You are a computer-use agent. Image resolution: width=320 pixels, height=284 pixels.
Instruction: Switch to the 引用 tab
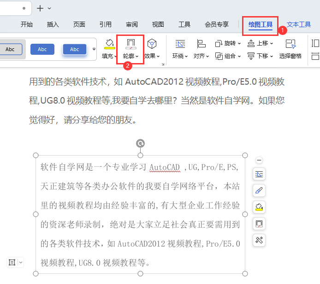point(106,24)
